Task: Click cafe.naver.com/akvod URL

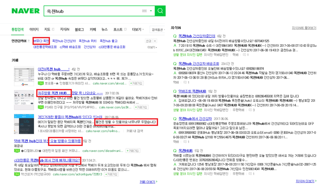Action: point(110,83)
